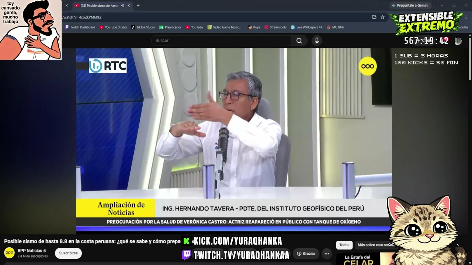Open the three-dot more actions menu
This screenshot has height=265, width=472.
tap(327, 254)
